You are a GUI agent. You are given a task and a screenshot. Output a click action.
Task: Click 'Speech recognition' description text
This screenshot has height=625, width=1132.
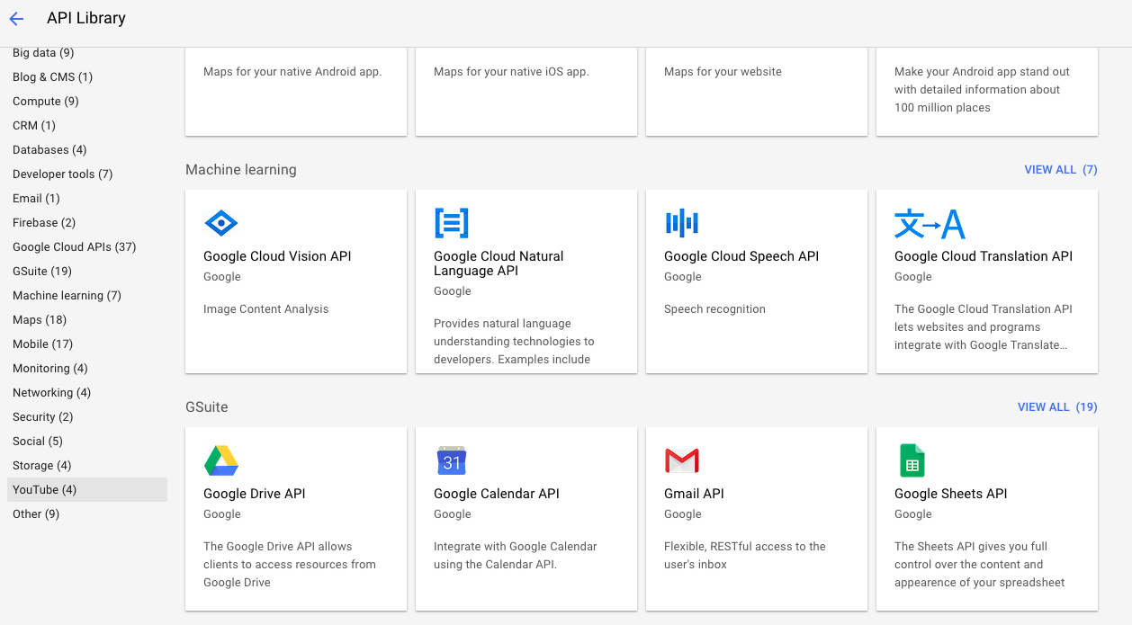[x=714, y=309]
